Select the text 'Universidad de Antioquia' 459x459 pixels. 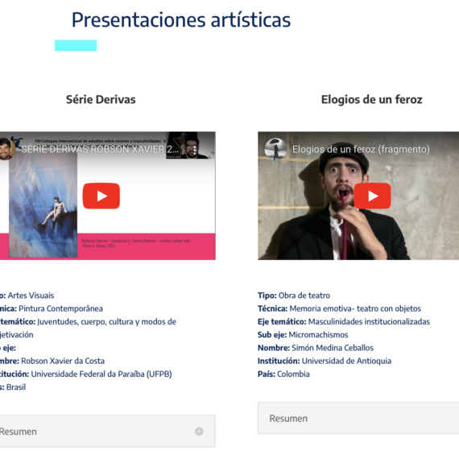(x=346, y=361)
